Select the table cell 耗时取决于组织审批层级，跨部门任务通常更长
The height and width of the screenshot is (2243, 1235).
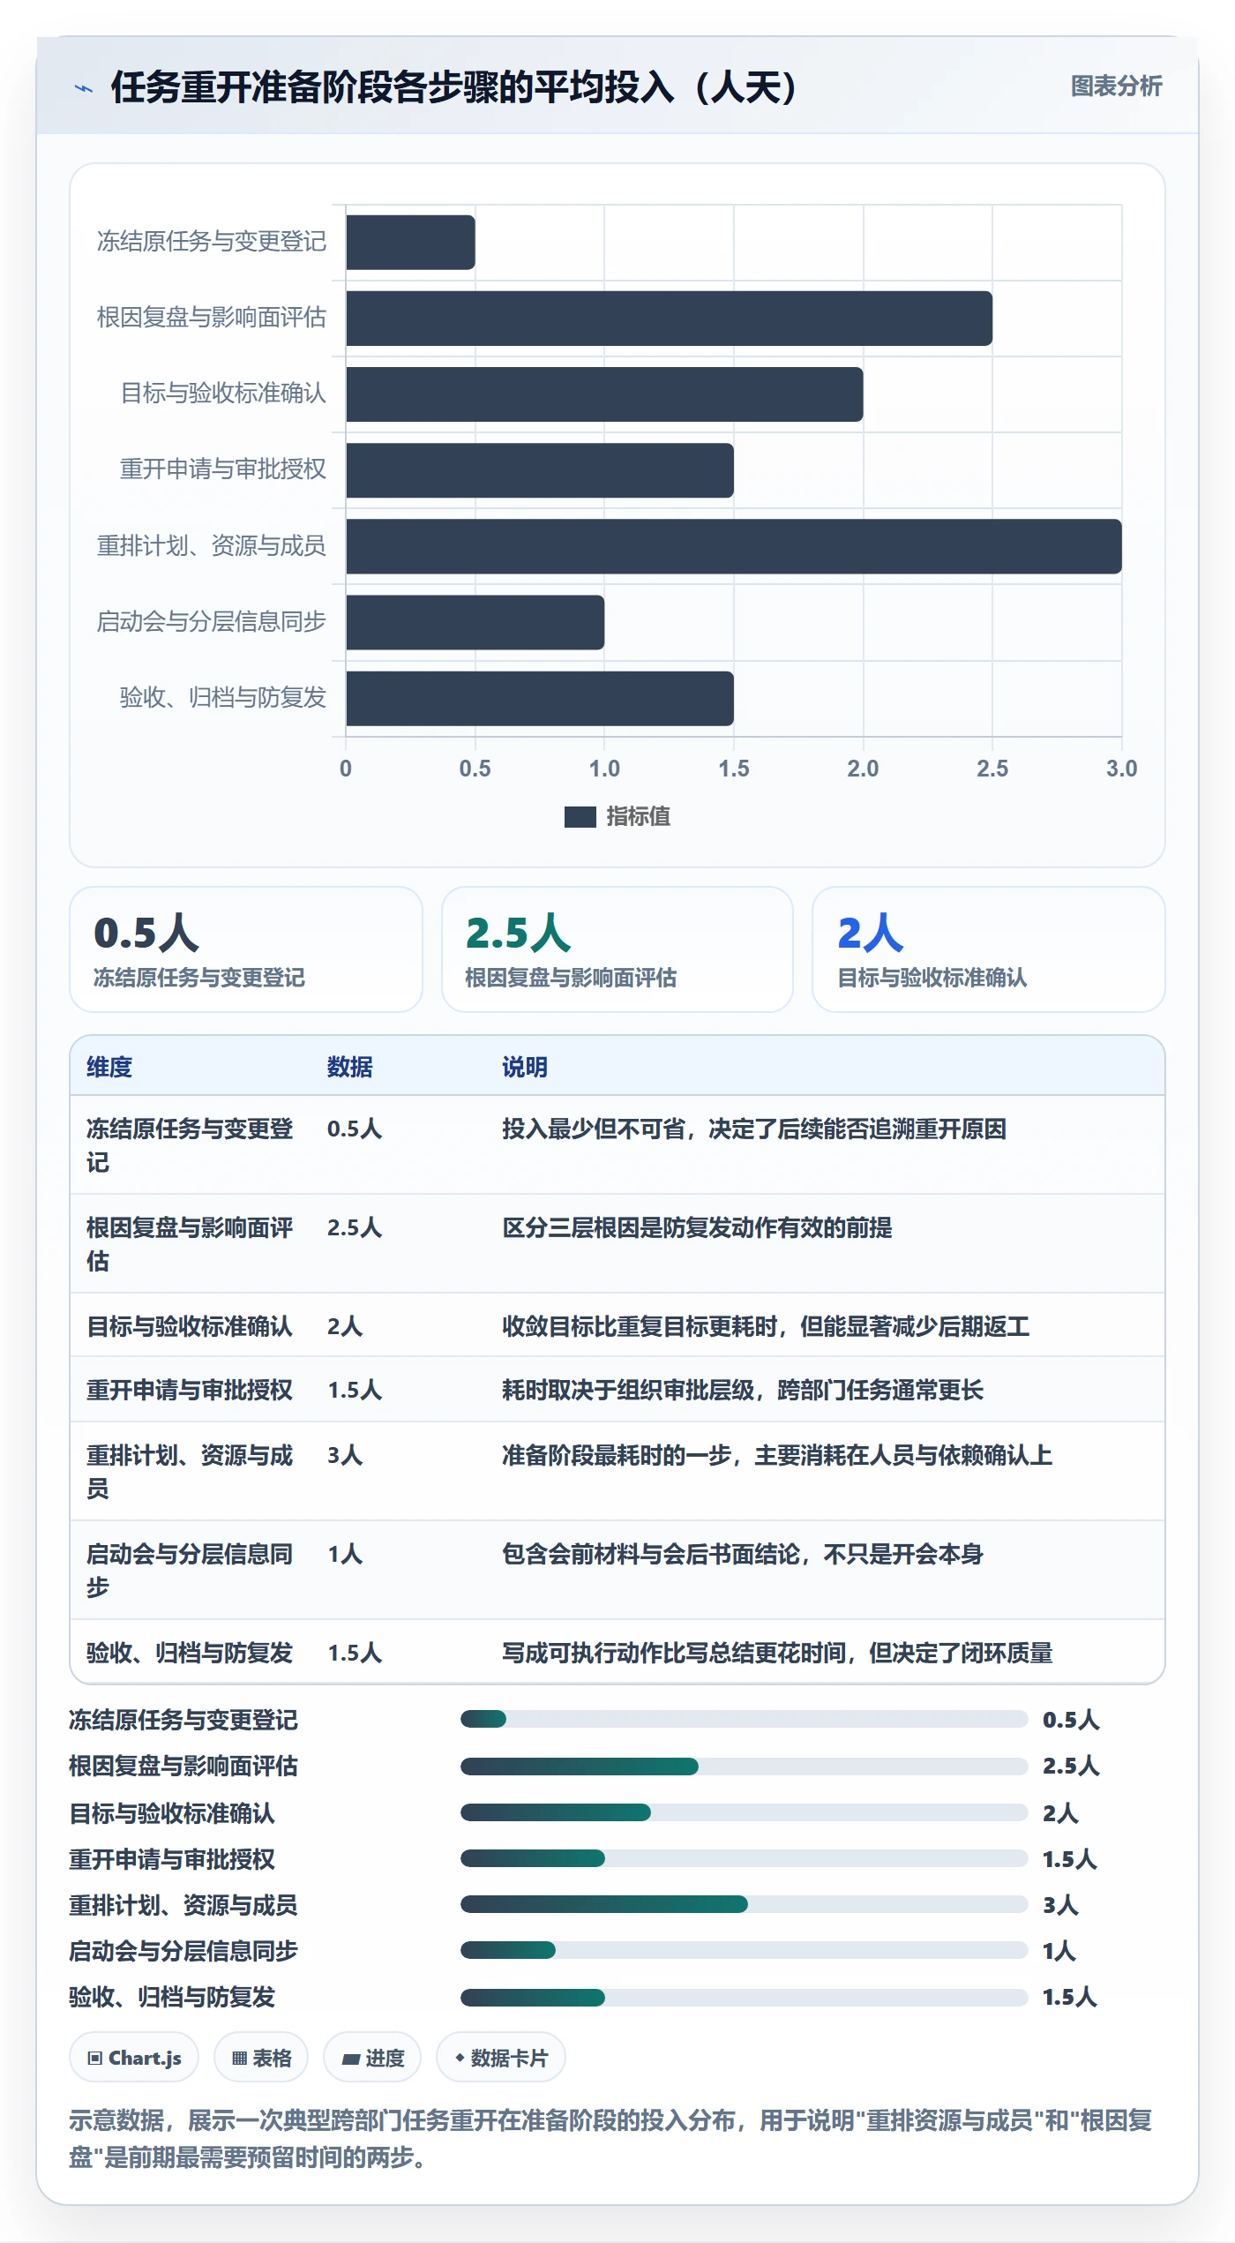[x=743, y=1390]
